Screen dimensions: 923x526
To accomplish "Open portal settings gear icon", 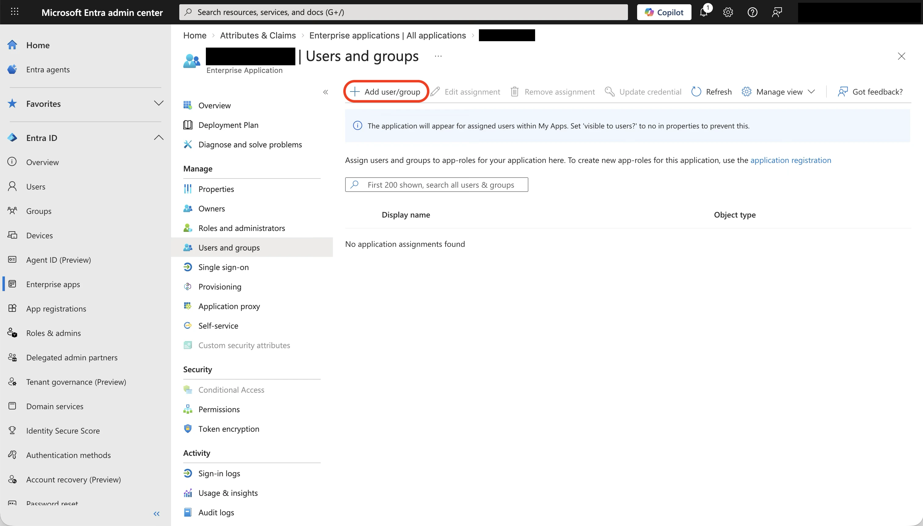I will (728, 12).
